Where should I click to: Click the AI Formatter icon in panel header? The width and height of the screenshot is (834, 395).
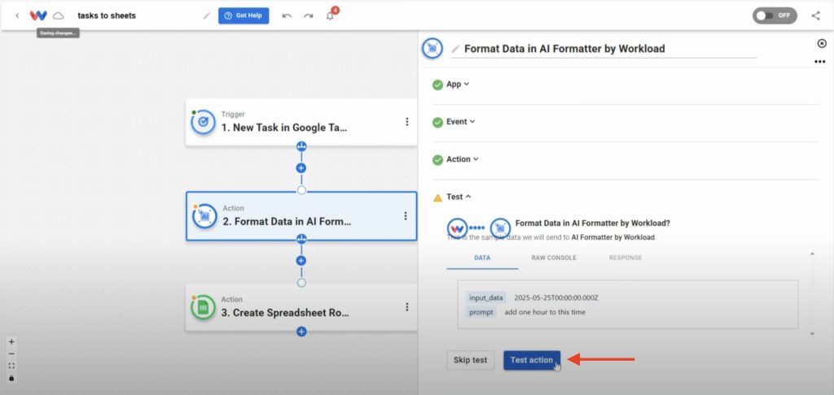(432, 48)
